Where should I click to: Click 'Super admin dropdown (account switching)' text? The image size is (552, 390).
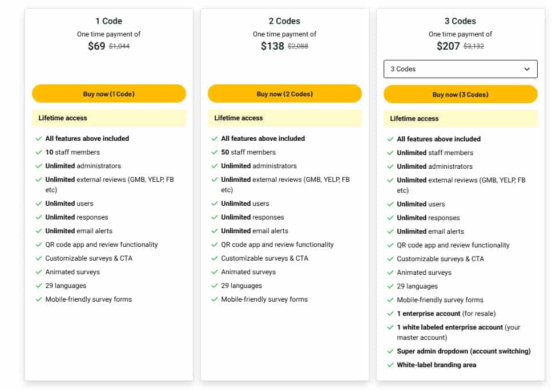point(464,351)
